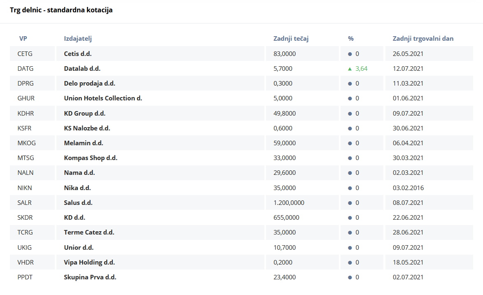This screenshot has width=483, height=295.
Task: Open the Datalab d.d. issuer link
Action: [82, 68]
